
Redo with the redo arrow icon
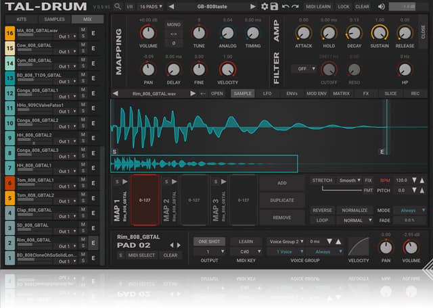pos(295,6)
